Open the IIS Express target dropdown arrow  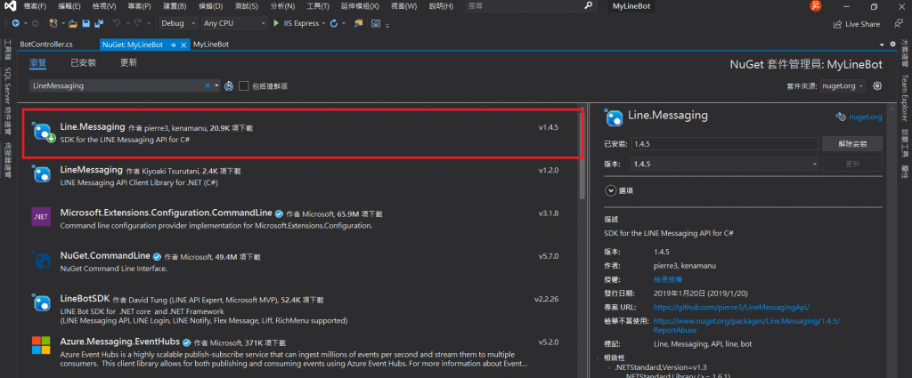[322, 23]
